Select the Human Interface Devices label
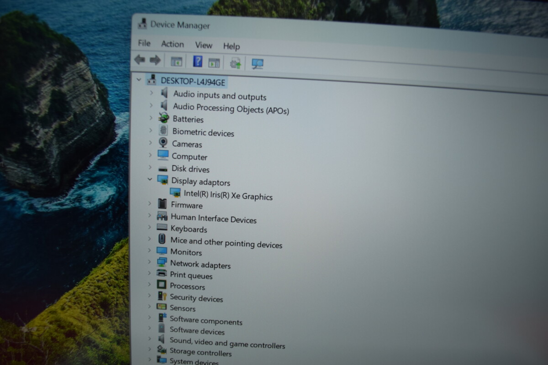This screenshot has height=365, width=548. coord(214,219)
